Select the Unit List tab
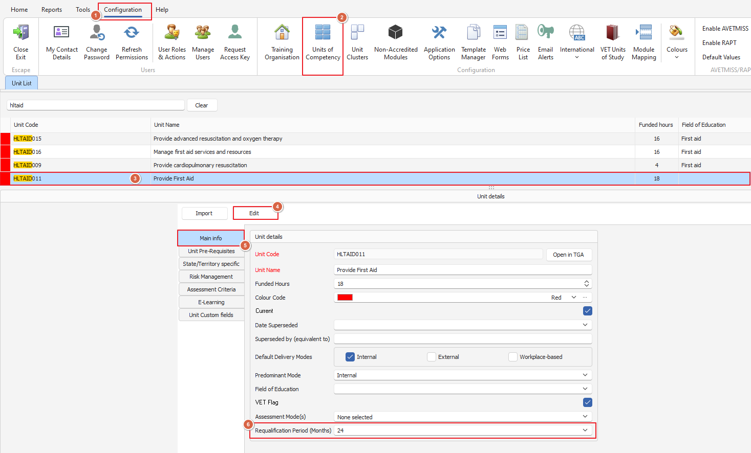The width and height of the screenshot is (751, 453). (x=22, y=83)
